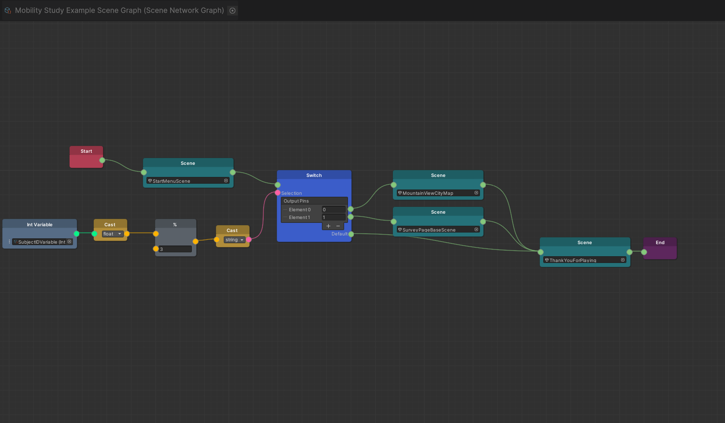Click the string Cast node's pink output port

pos(248,239)
